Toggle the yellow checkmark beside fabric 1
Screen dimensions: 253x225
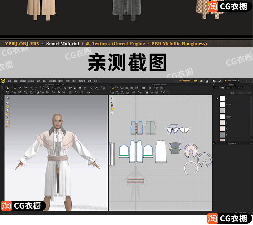click(217, 98)
